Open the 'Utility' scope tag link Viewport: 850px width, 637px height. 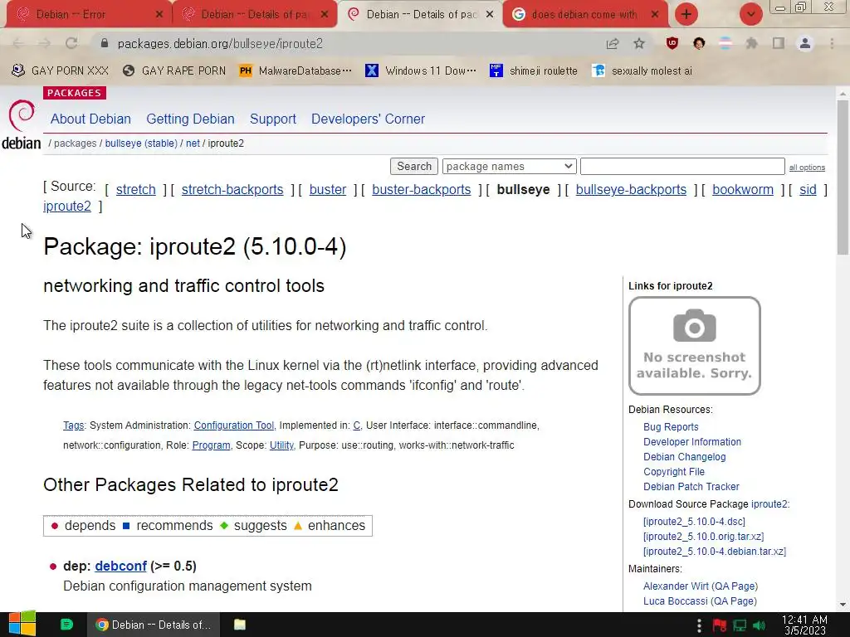point(281,445)
